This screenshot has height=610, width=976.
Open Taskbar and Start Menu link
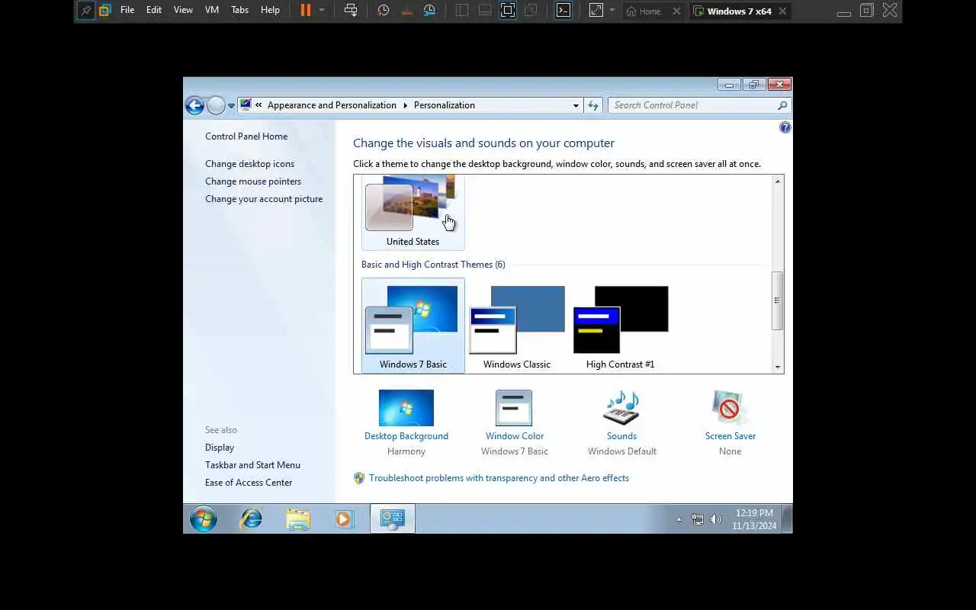pyautogui.click(x=252, y=465)
